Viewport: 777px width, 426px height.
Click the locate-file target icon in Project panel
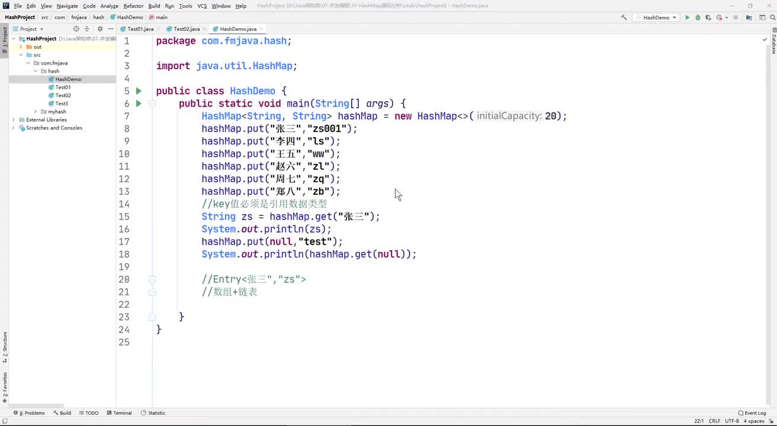point(76,29)
